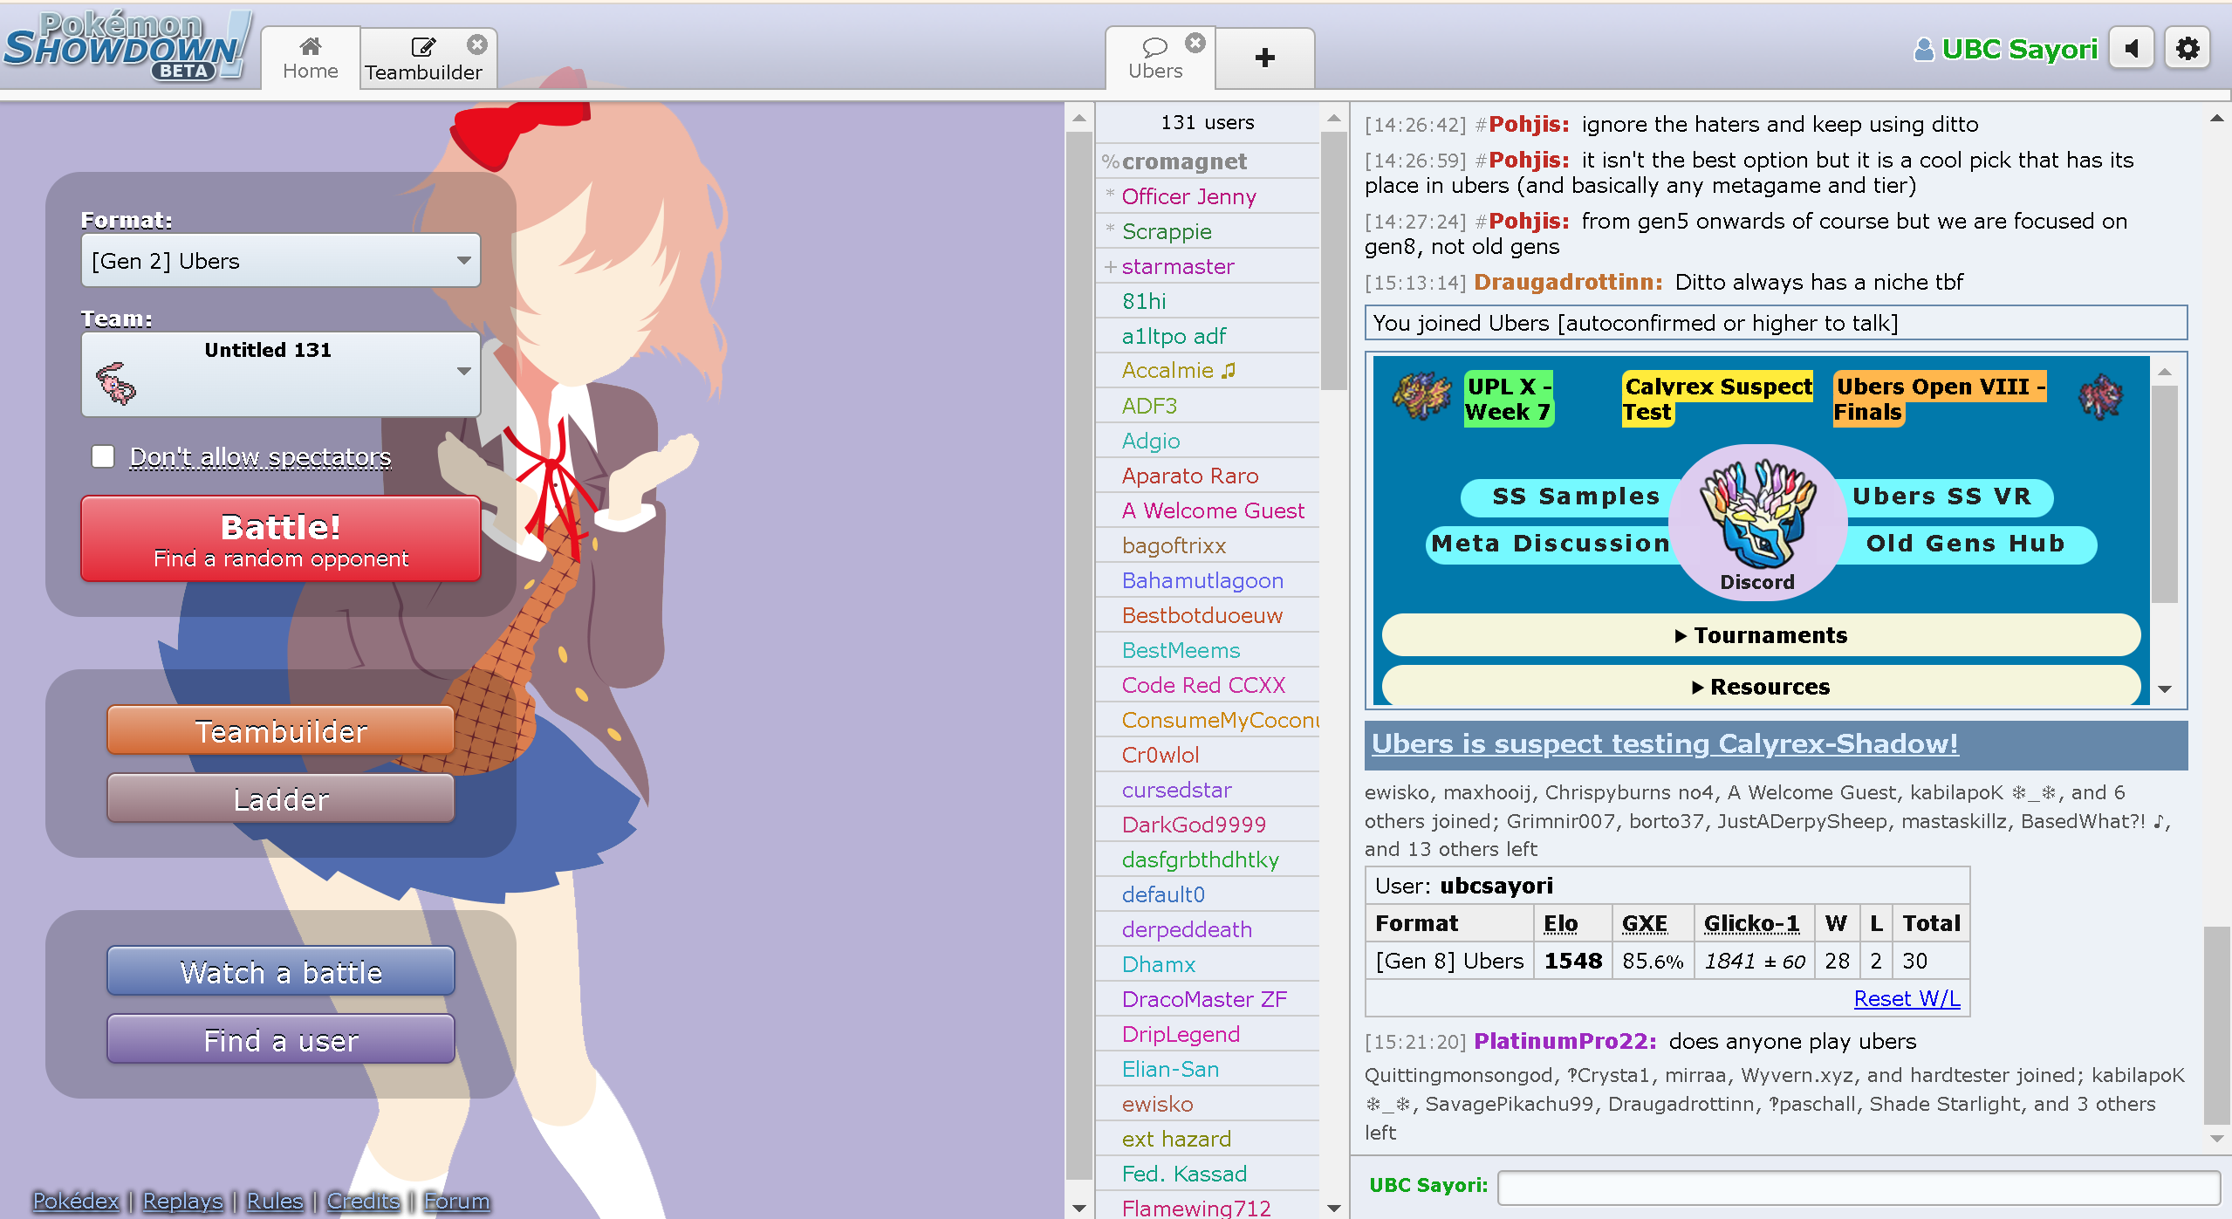Screen dimensions: 2232x1219
Task: Open the Ubers SS VR link
Action: click(x=1942, y=497)
